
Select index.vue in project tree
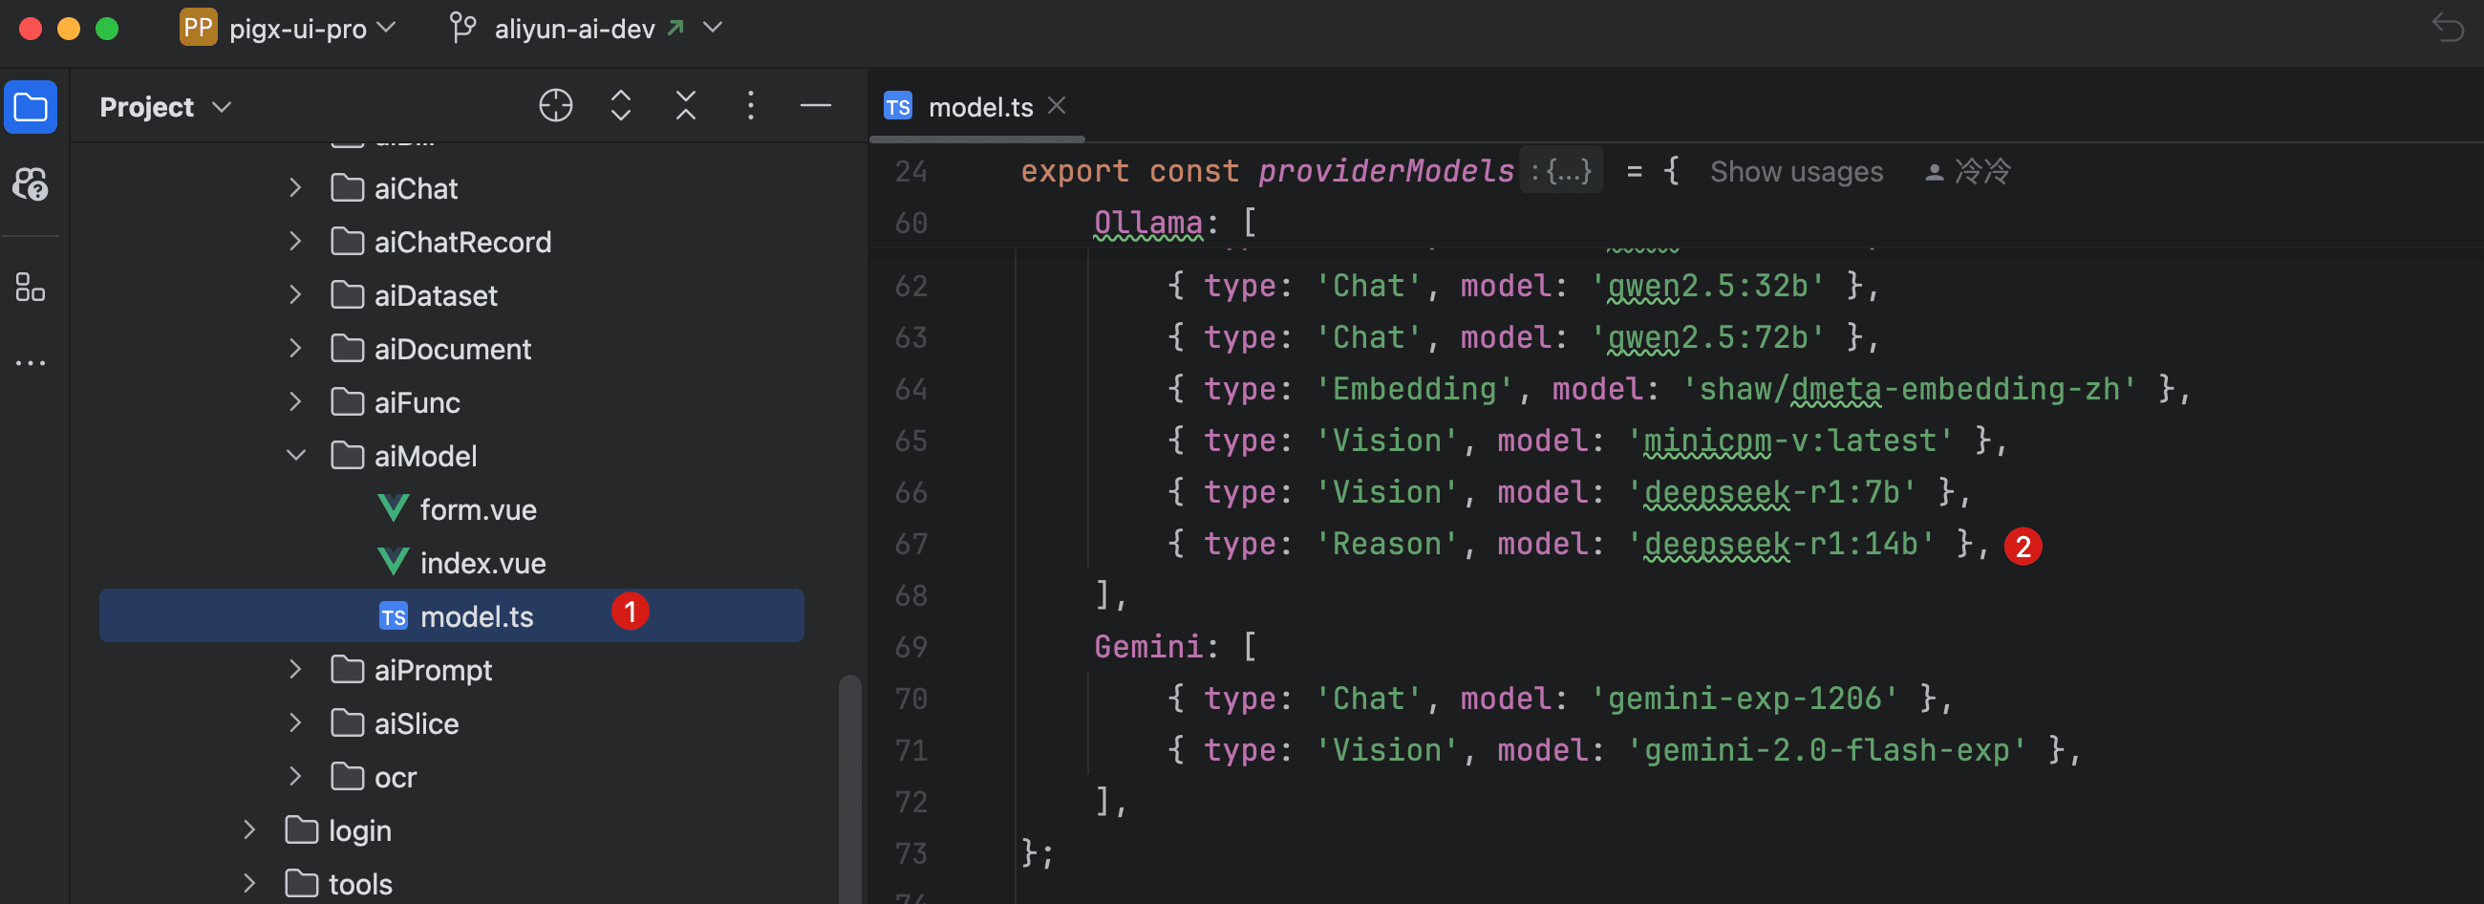coord(482,563)
